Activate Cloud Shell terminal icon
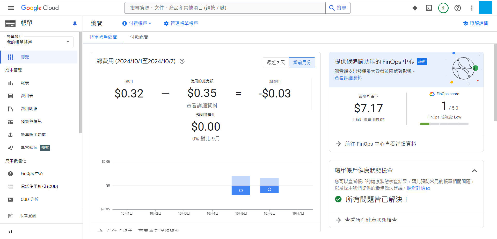The width and height of the screenshot is (497, 239). [x=429, y=8]
